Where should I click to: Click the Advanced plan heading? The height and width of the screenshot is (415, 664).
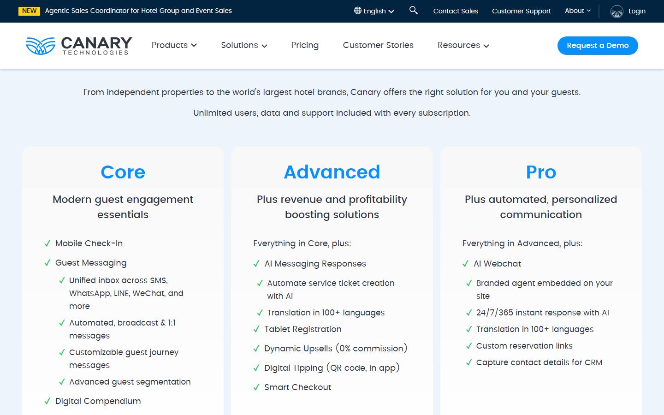[332, 172]
